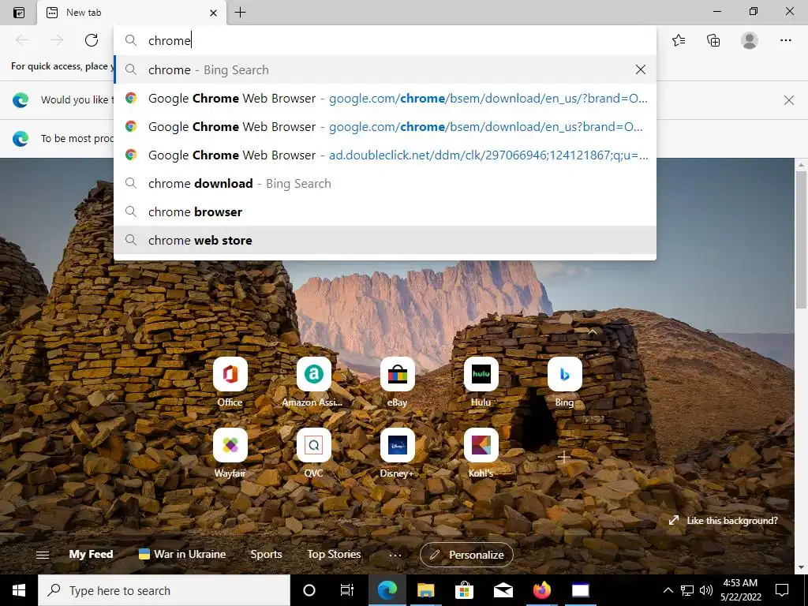Select chrome download suggestion

click(x=385, y=183)
